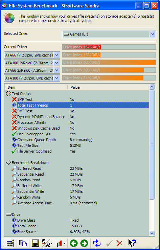The image size is (160, 250).
Task: Click the What's This help cursor icon
Action: point(132,243)
